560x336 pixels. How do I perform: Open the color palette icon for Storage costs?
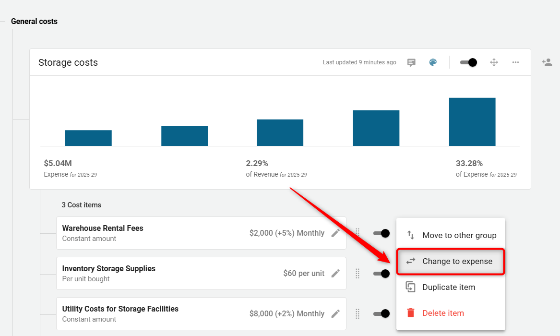click(x=433, y=62)
